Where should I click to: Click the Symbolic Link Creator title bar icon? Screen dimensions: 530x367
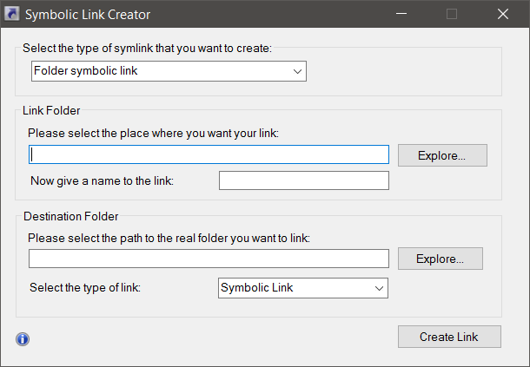tap(12, 14)
